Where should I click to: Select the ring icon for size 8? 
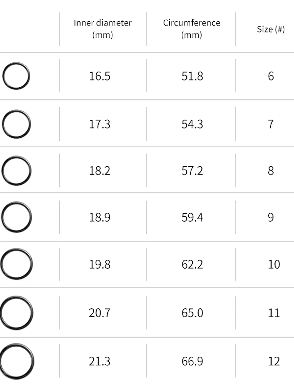click(x=16, y=171)
